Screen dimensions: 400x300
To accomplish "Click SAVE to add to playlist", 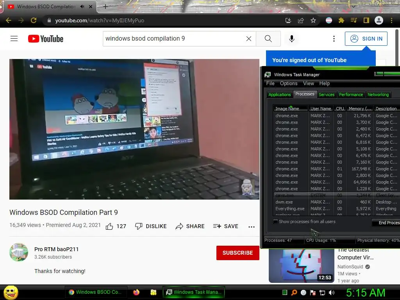I will pos(225,226).
